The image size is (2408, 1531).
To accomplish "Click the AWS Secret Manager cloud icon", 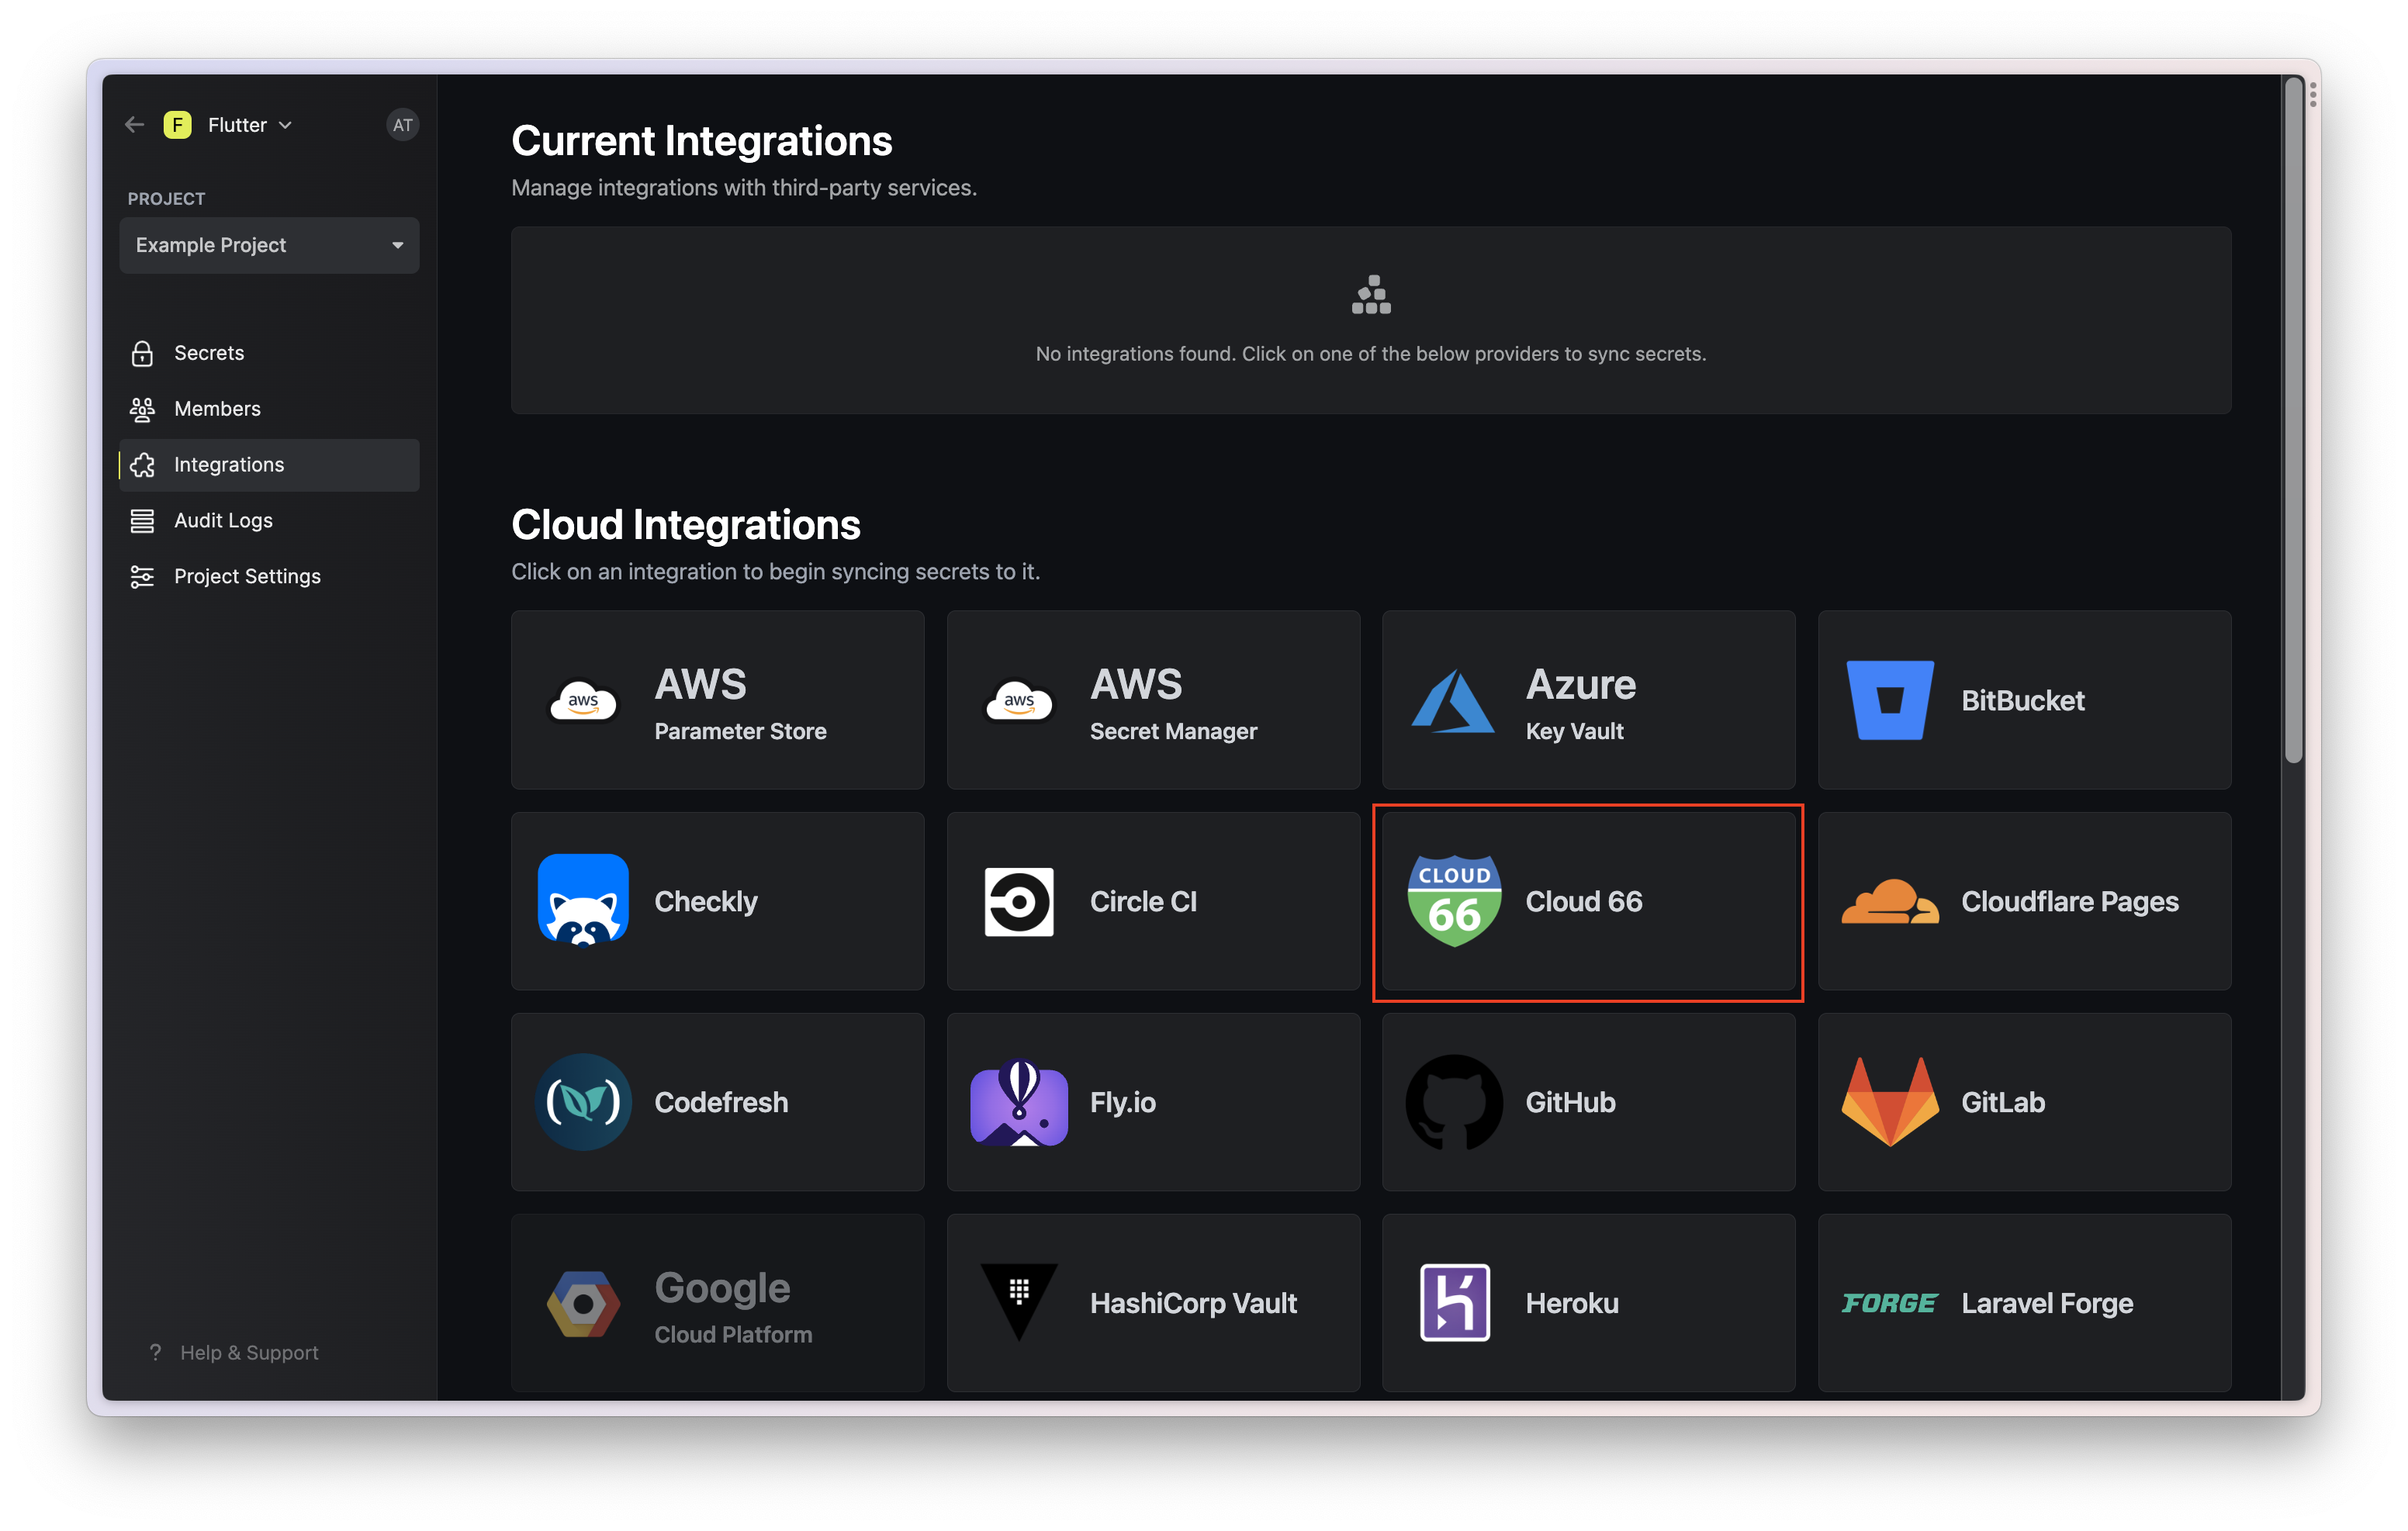I will tap(1019, 701).
